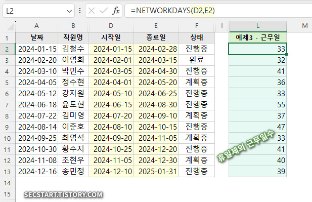Click employee name 최영석

(x=73, y=138)
